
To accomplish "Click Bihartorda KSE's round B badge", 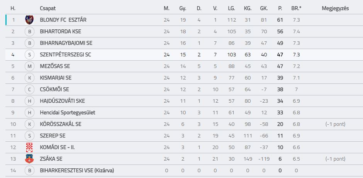I will click(x=29, y=32).
